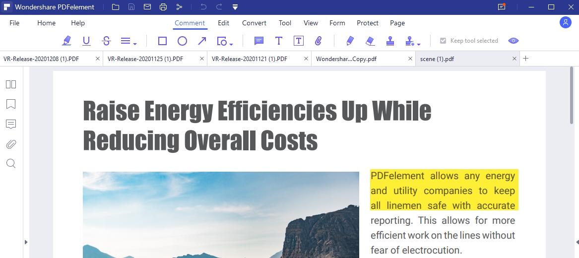
Task: Toggle Keep tool selected checkbox
Action: click(443, 41)
